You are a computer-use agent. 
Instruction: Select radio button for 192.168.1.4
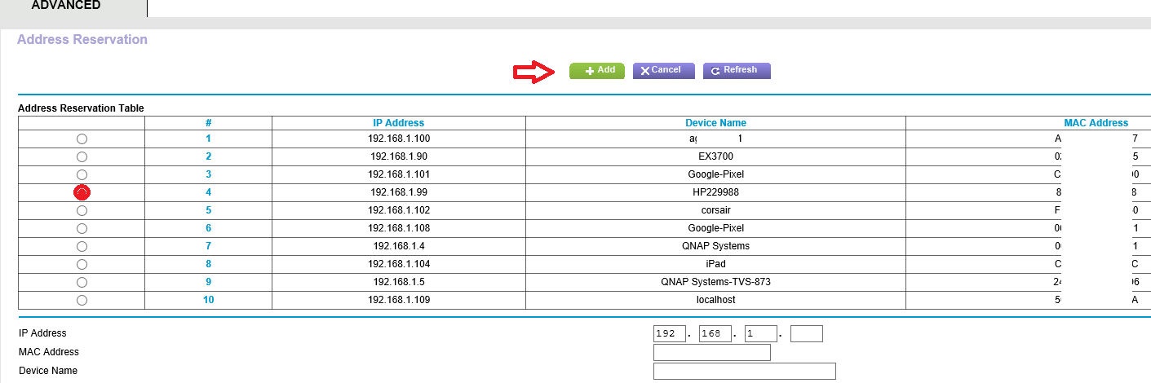click(82, 246)
